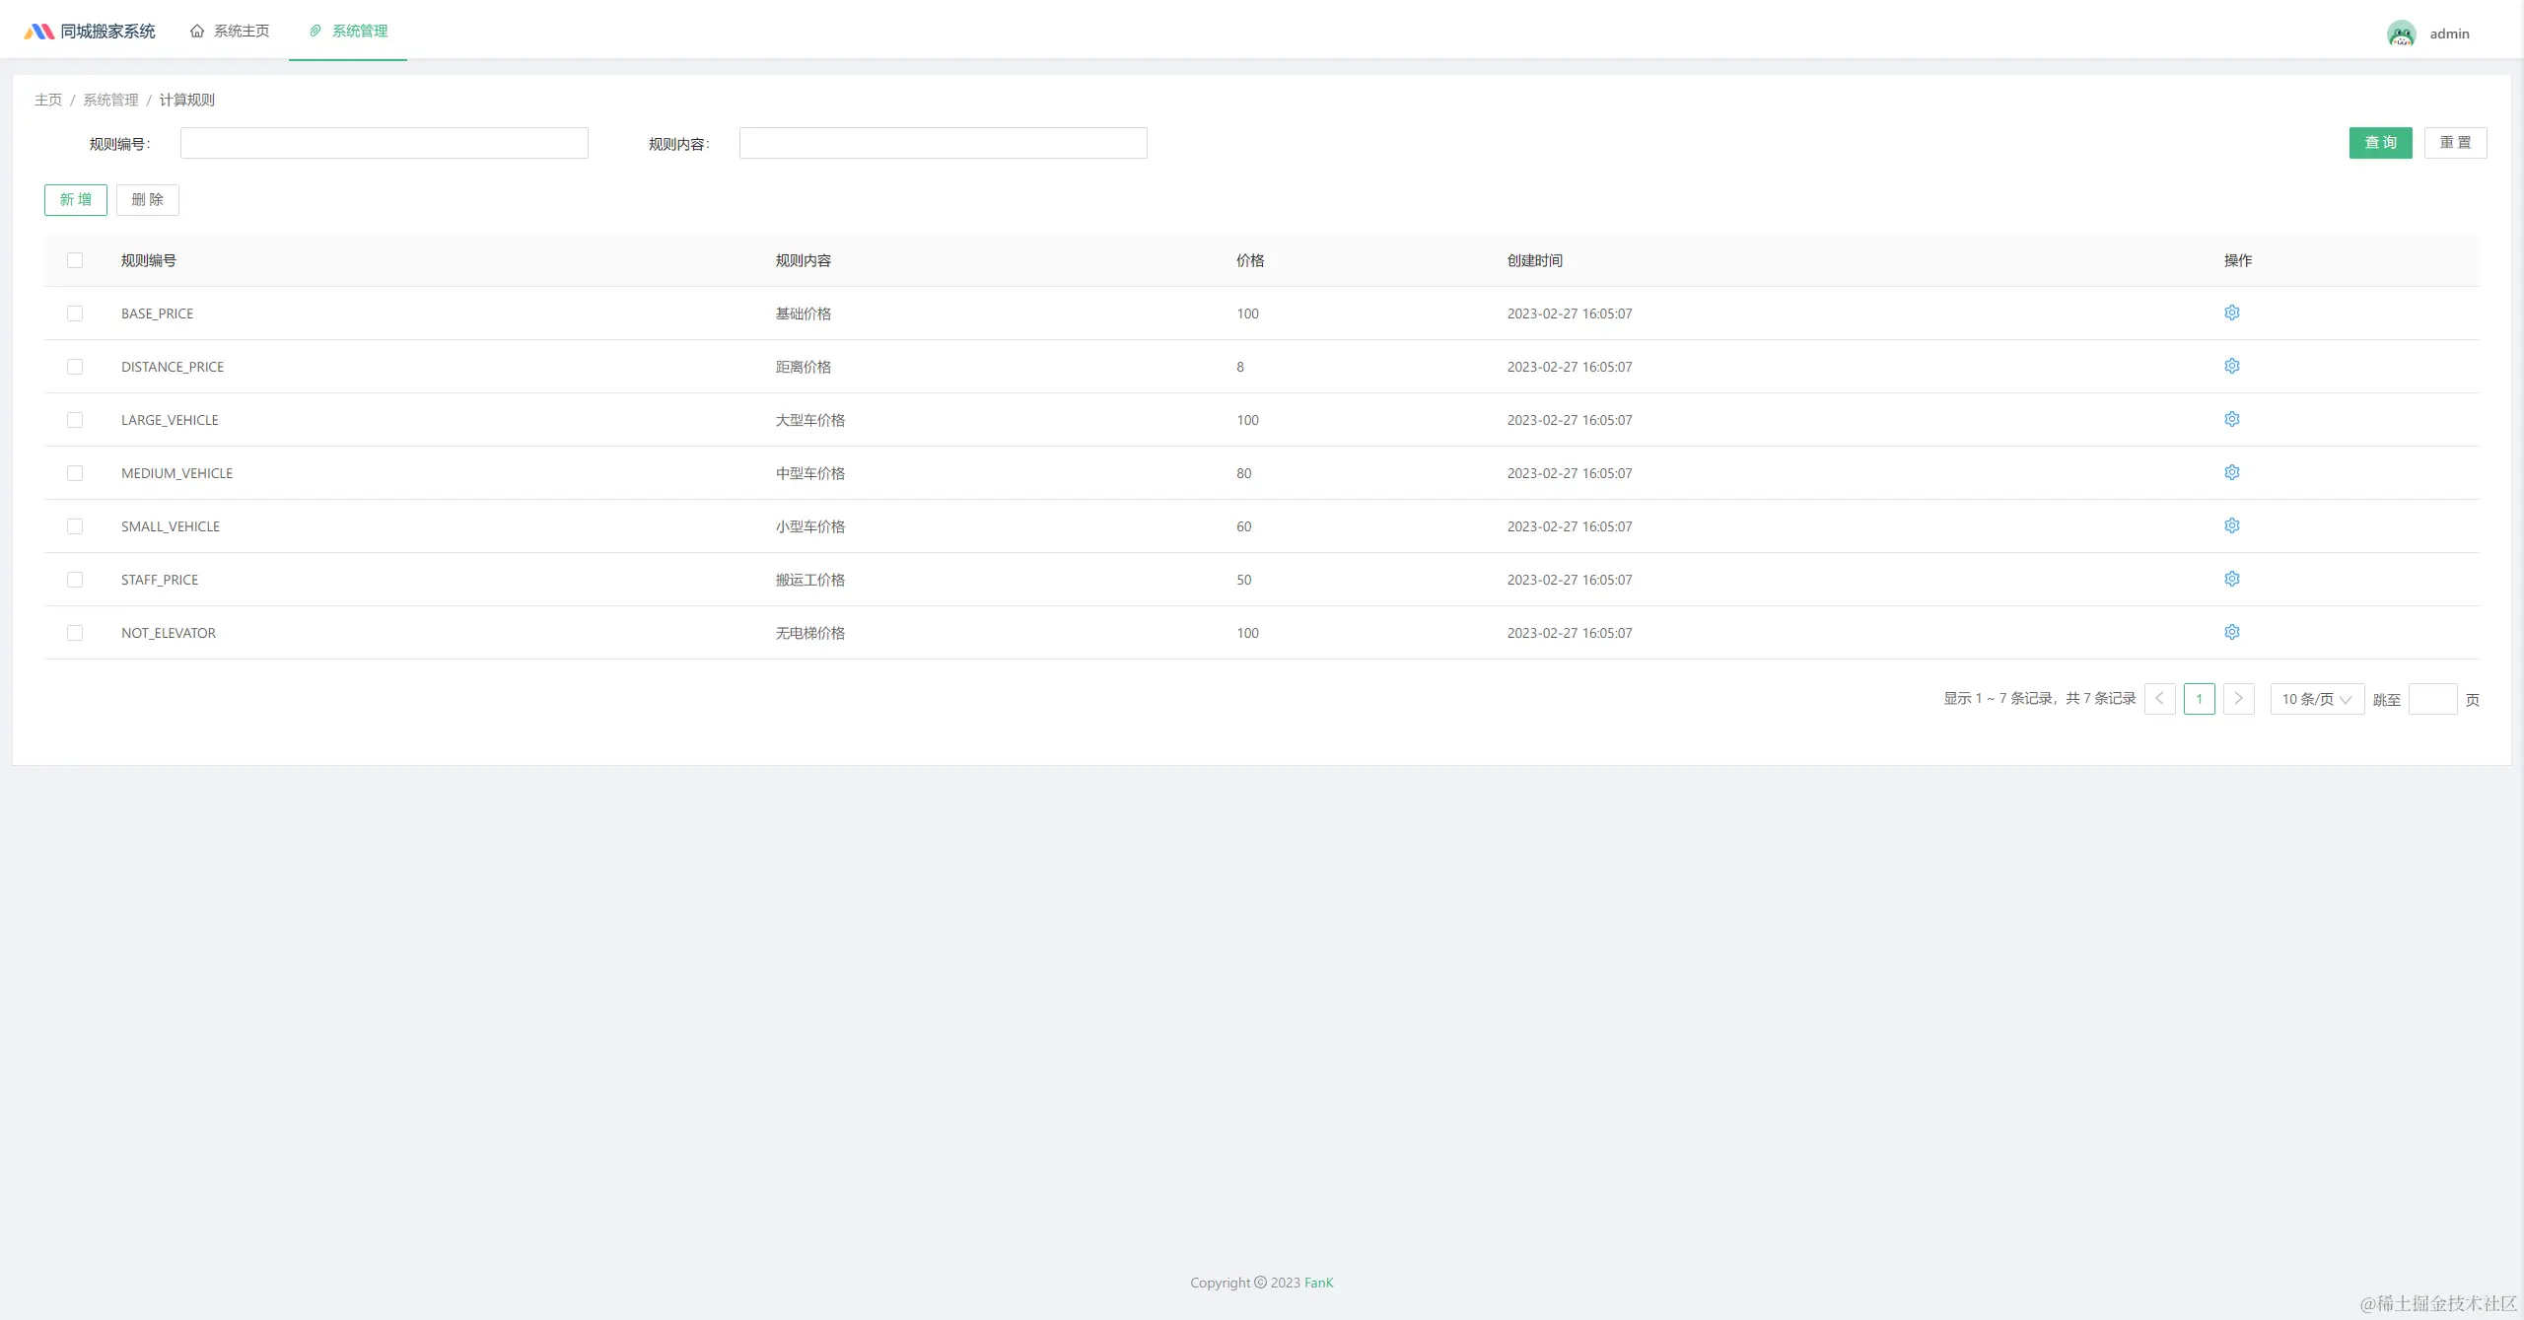Open the MEDIUM_VEHICLE row action gear
2524x1320 pixels.
2232,472
